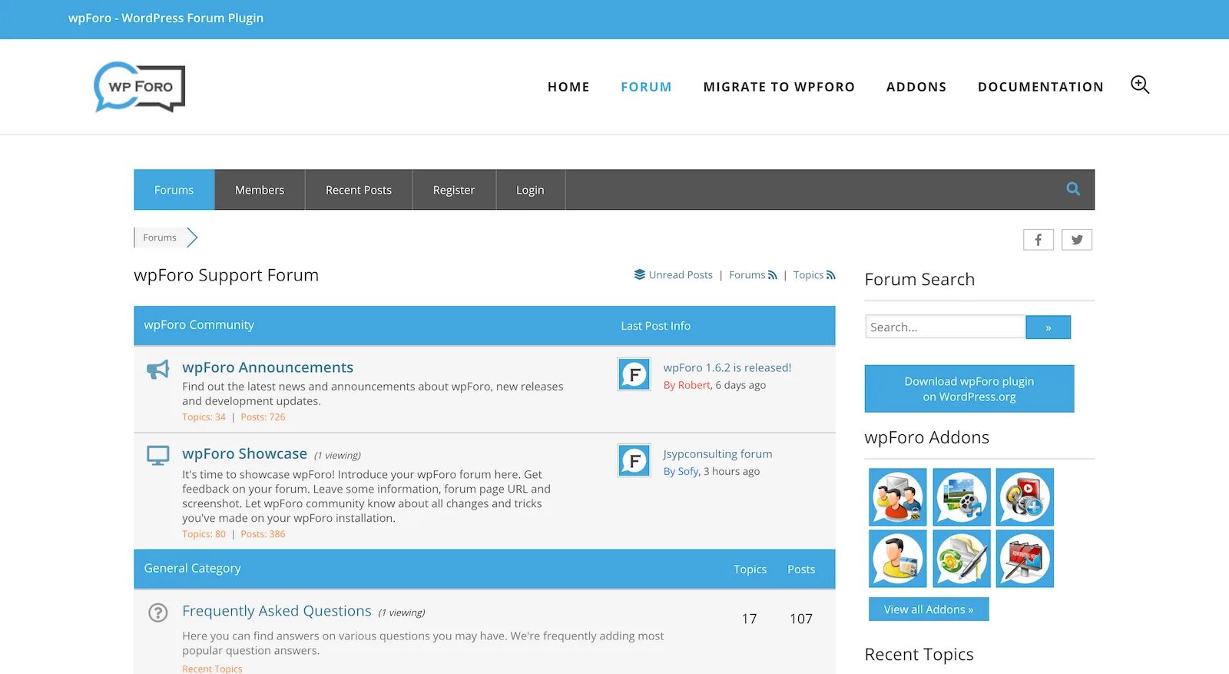Open the forum menu bar search icon
The width and height of the screenshot is (1229, 674).
click(x=1073, y=189)
